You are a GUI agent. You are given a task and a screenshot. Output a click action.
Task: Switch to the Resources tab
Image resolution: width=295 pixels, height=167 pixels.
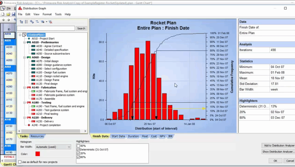pyautogui.click(x=37, y=136)
